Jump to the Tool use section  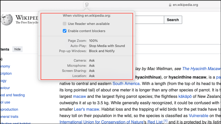point(5,102)
